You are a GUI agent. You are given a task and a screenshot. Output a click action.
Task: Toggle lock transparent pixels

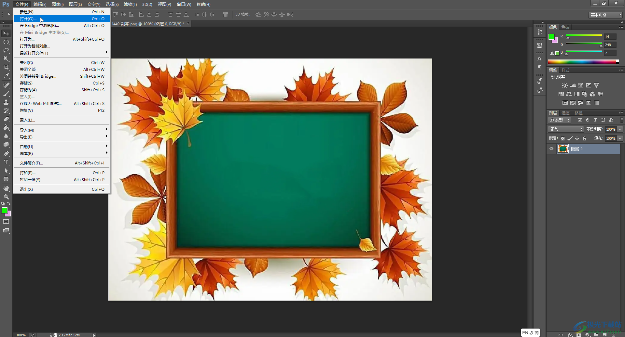tap(562, 138)
